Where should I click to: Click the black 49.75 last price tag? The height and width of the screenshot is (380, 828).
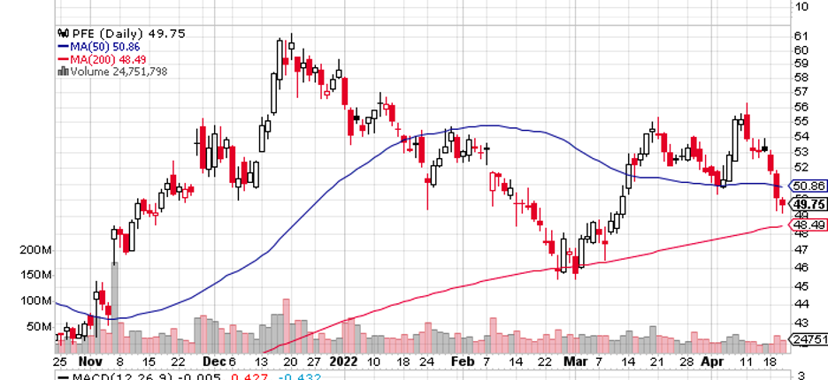[x=809, y=204]
